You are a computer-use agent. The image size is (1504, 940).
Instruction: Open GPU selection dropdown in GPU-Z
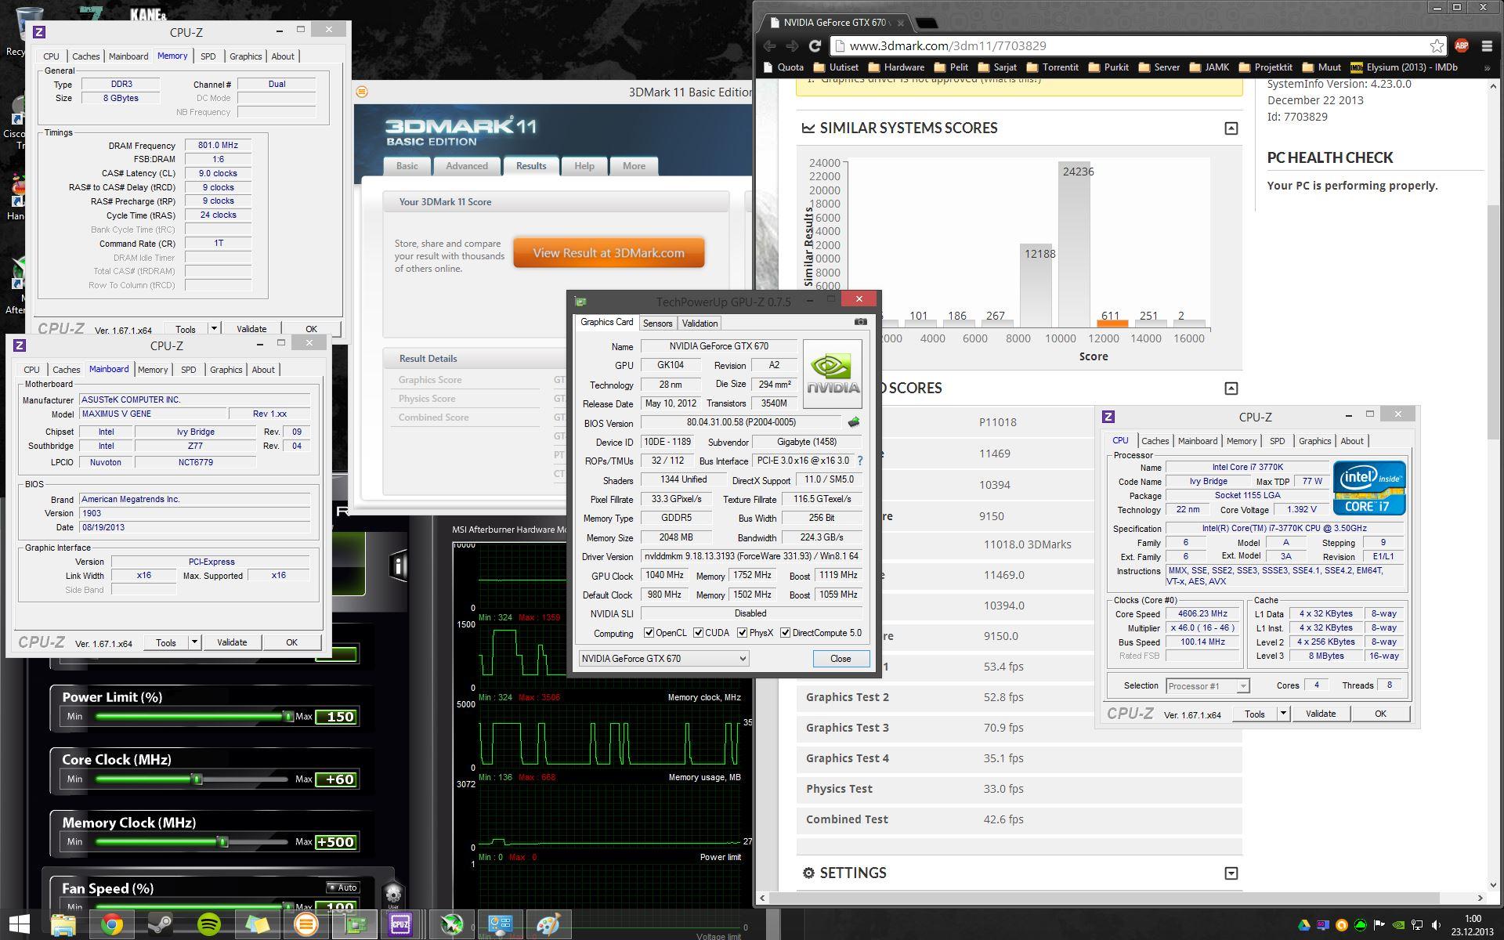(663, 659)
